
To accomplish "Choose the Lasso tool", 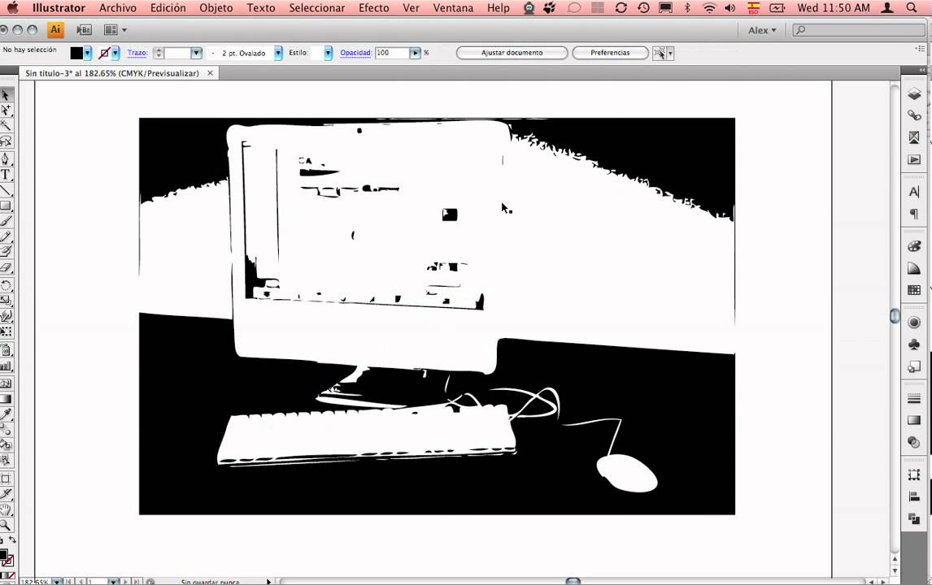I will [x=6, y=141].
